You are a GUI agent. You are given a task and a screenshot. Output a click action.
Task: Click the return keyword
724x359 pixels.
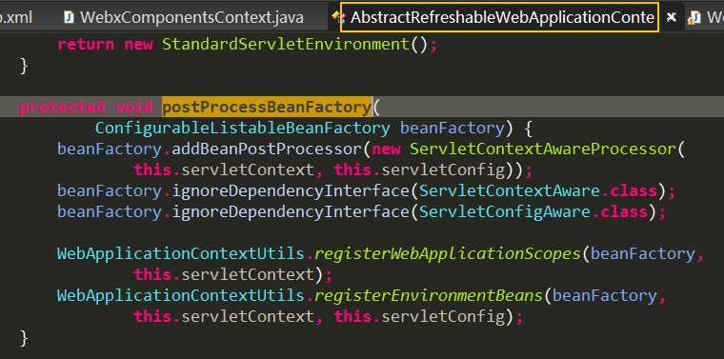tap(86, 45)
